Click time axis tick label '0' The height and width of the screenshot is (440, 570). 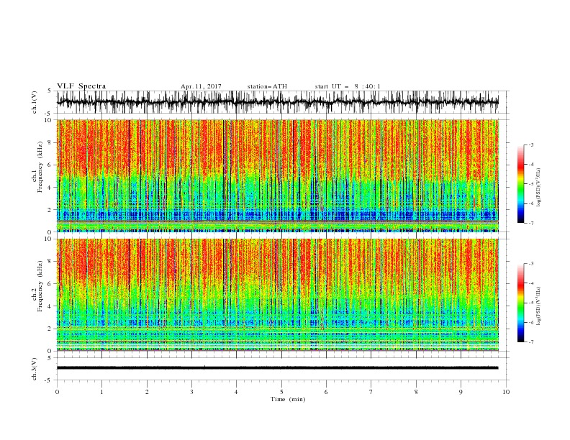pos(57,392)
